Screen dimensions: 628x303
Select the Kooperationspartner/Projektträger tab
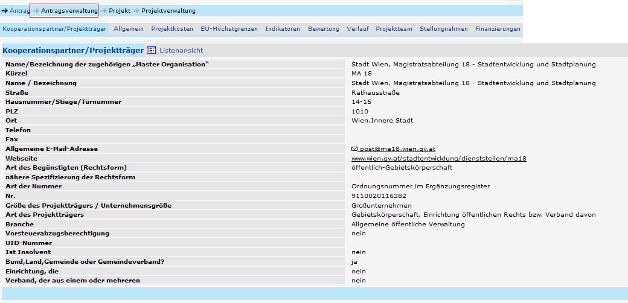coord(54,29)
